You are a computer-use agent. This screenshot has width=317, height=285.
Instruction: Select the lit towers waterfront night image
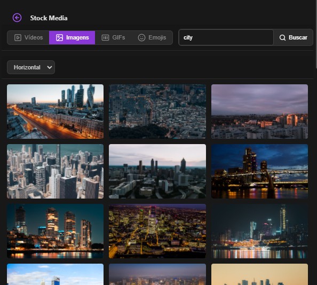point(55,231)
